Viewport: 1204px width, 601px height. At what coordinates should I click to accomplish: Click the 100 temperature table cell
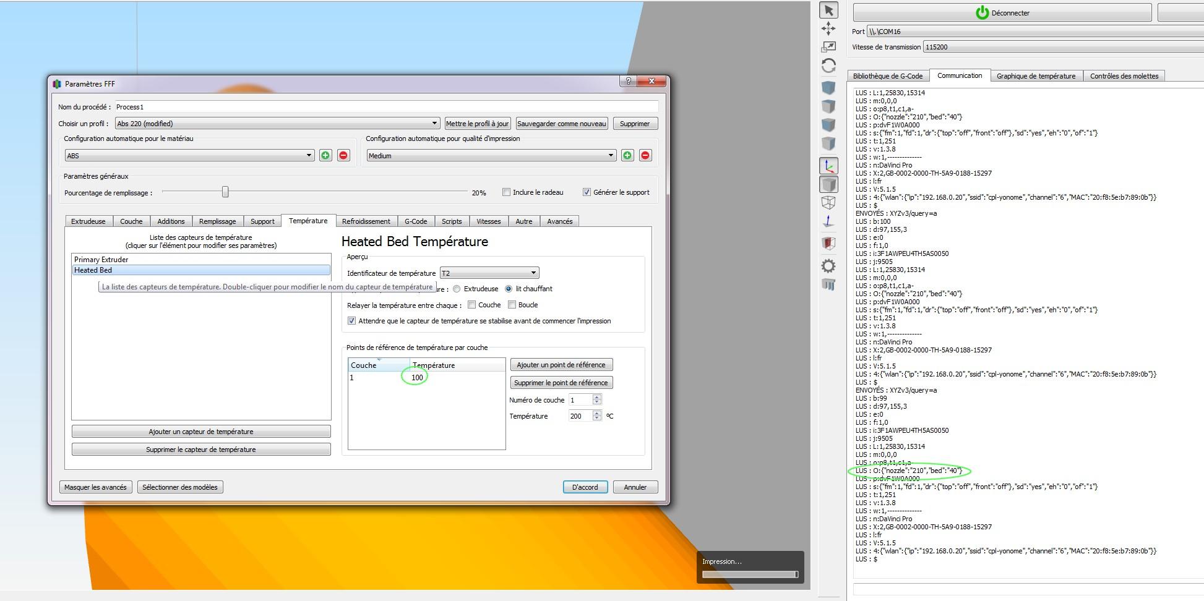coord(417,378)
